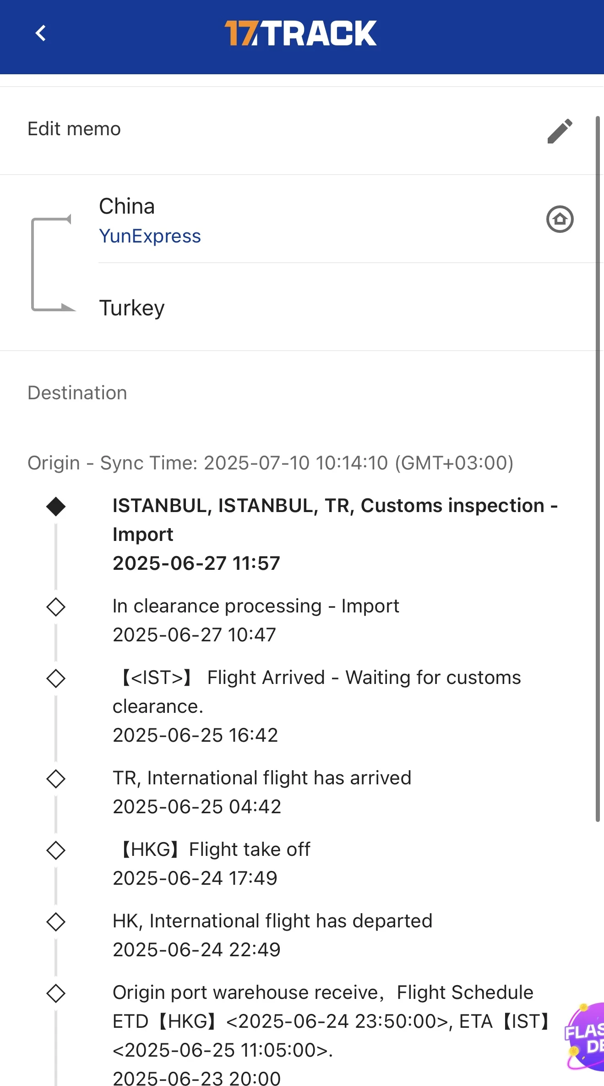The image size is (604, 1086).
Task: Select the Customs inspection Import event
Action: click(x=334, y=534)
